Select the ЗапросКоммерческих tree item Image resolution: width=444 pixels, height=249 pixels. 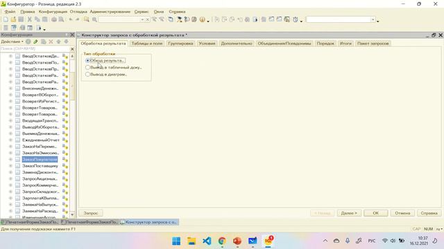[40, 185]
